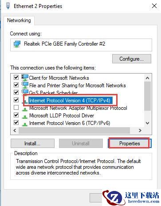Click the File and Printer Sharing icon

tap(25, 85)
